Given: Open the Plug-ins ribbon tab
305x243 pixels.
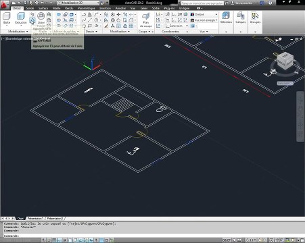Looking at the screenshot, I should pos(169,8).
